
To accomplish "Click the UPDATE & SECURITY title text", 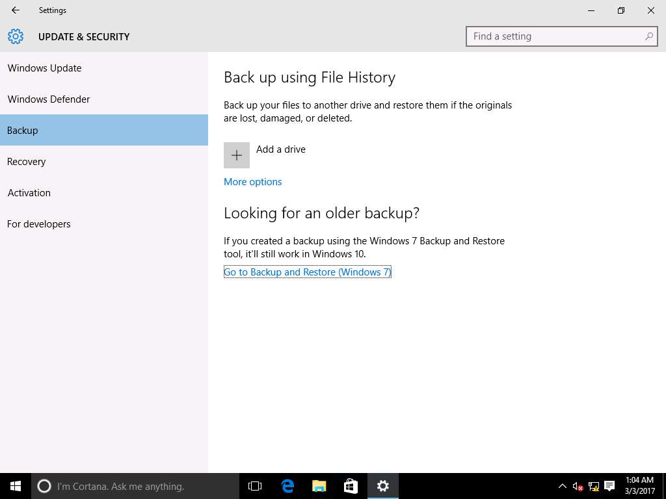I will [x=84, y=37].
